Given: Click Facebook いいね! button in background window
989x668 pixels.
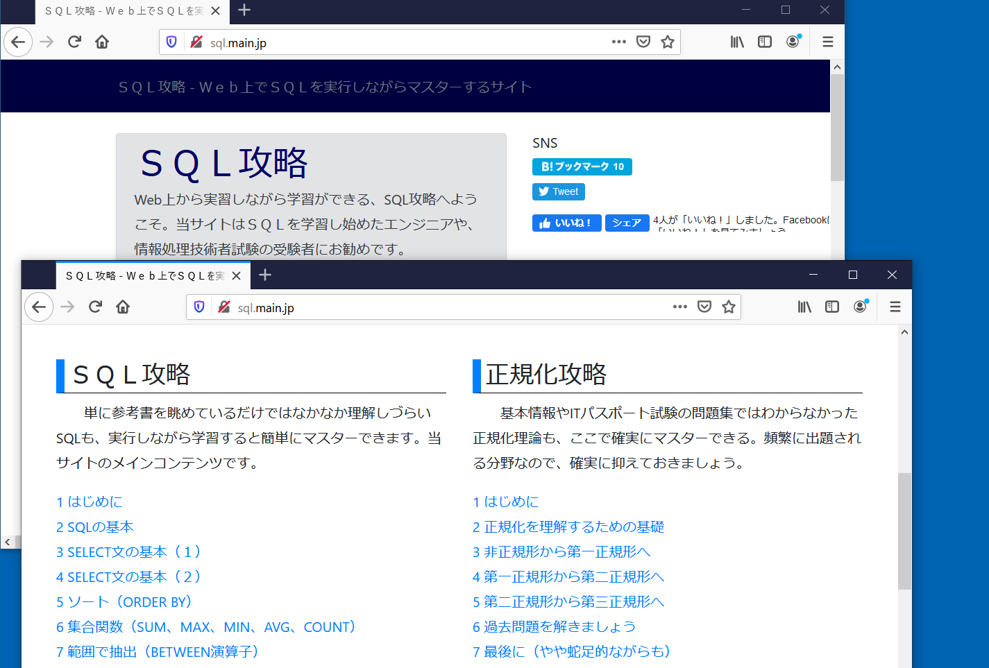Looking at the screenshot, I should click(567, 223).
